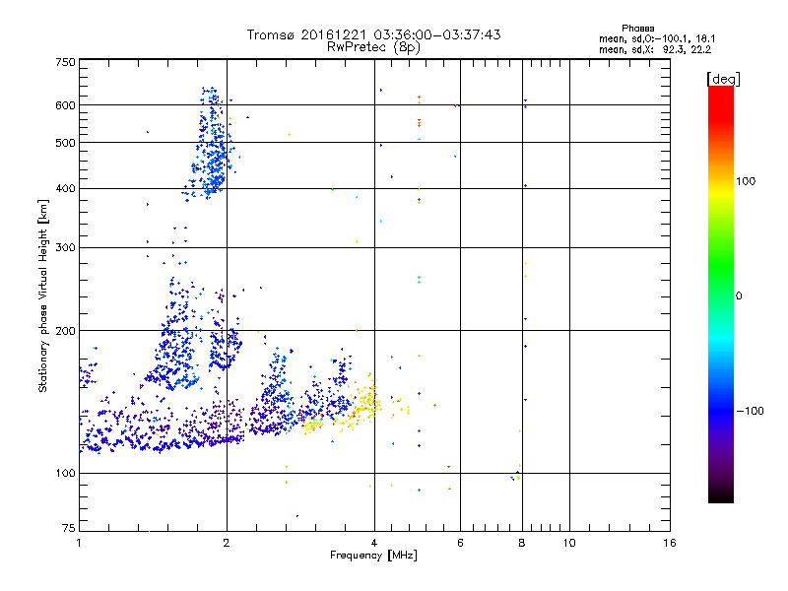Click the x-axis tick label '2'
The image size is (788, 591).
(x=227, y=543)
